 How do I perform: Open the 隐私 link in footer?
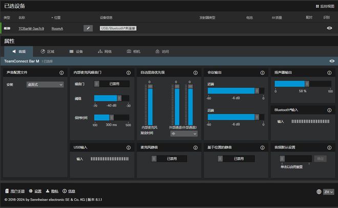point(52,191)
